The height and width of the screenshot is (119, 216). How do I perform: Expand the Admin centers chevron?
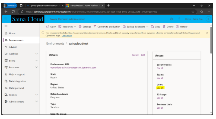[x=37, y=102]
